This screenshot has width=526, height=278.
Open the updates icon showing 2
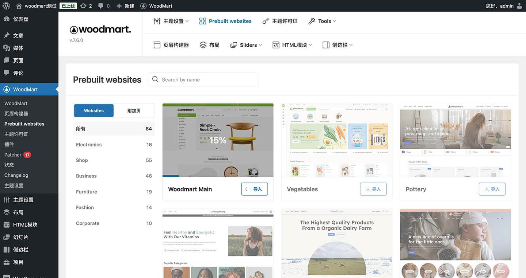[86, 6]
